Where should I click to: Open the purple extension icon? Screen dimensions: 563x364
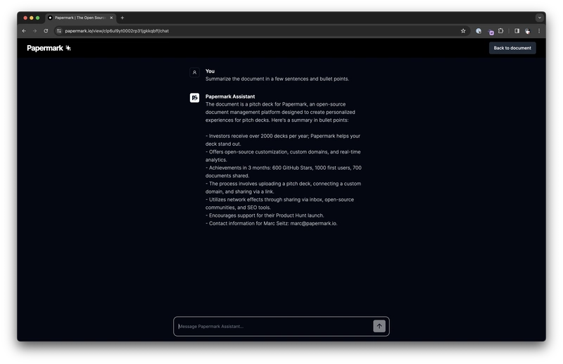click(x=491, y=32)
